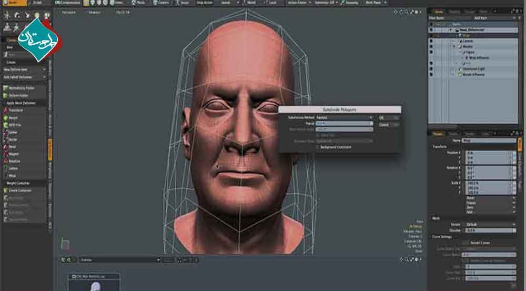This screenshot has height=291, width=526.
Task: Click Create Container under Weight Container
Action: pos(24,190)
